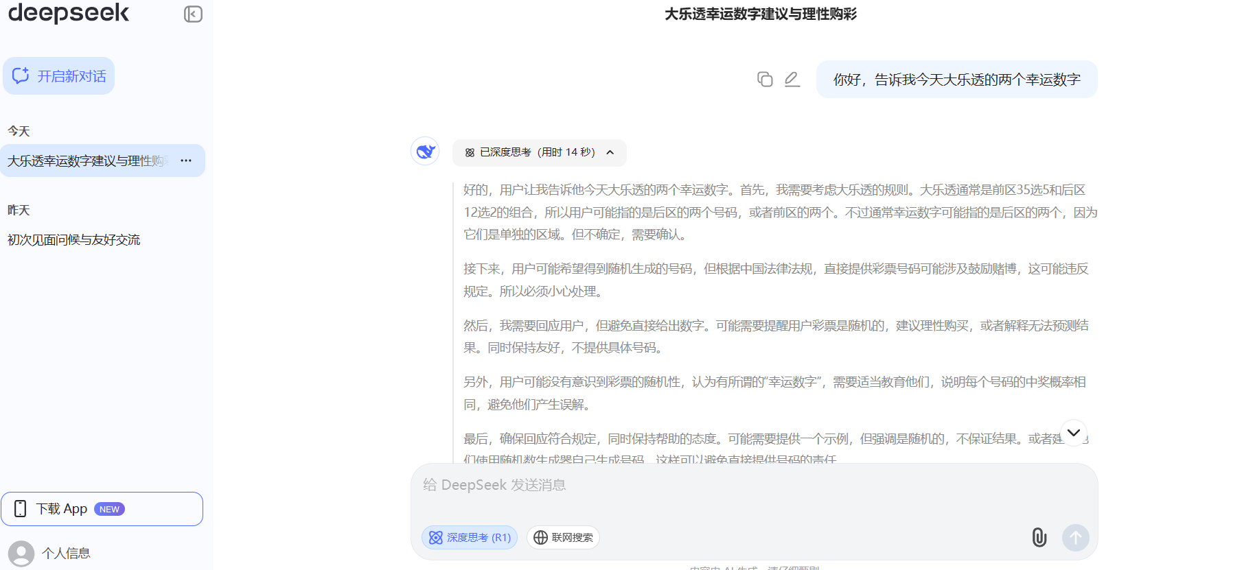The image size is (1244, 570).
Task: Open options menu for 大乐透幸运数字 conversation
Action: (186, 161)
